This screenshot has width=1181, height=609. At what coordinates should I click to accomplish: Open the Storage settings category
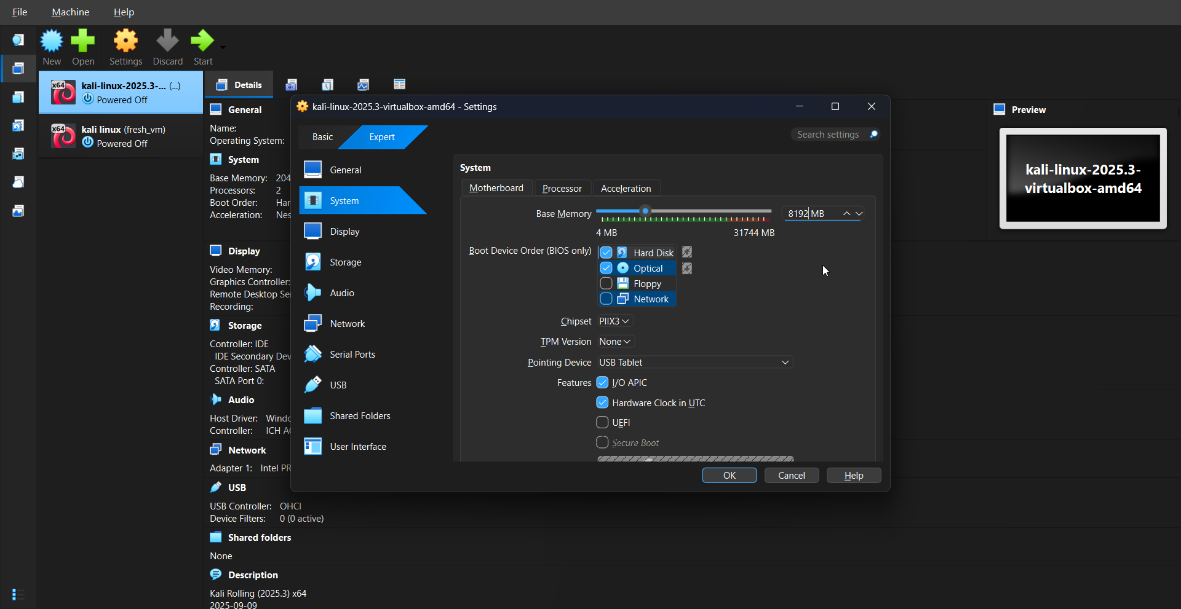coord(345,262)
